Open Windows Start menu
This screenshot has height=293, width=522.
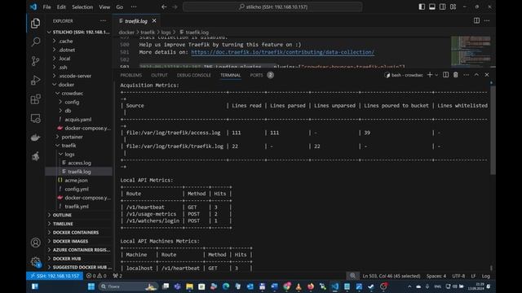91,286
